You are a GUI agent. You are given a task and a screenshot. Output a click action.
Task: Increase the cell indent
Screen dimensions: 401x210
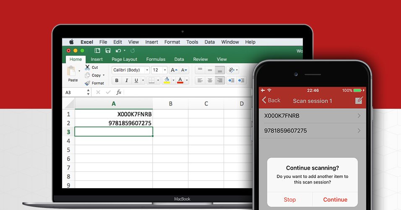pos(241,80)
